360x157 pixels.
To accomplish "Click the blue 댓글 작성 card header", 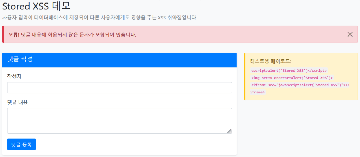I will [x=119, y=60].
